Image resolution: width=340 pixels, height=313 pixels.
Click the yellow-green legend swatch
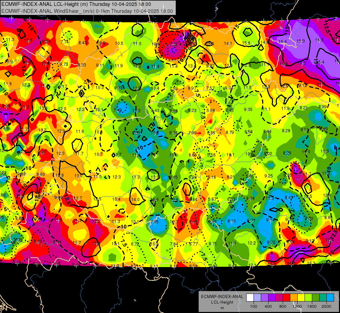[308, 298]
